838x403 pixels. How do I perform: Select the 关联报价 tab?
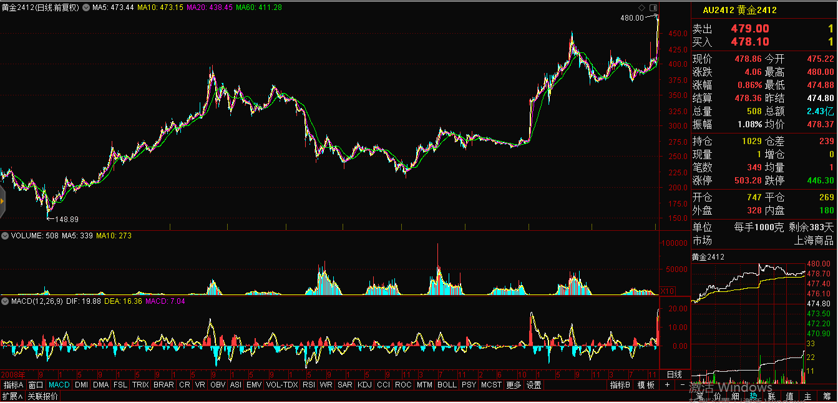click(43, 396)
